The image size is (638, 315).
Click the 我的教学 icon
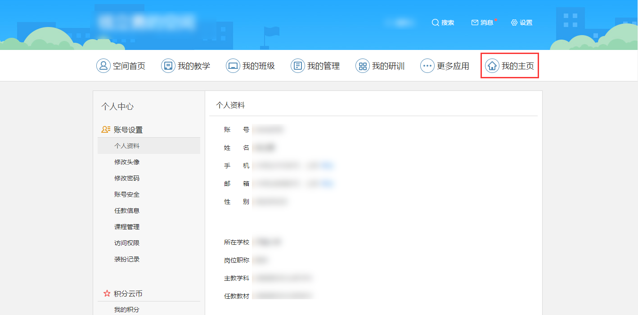coord(168,66)
